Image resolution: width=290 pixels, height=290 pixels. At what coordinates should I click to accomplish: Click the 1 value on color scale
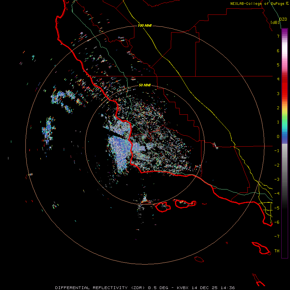[278, 122]
